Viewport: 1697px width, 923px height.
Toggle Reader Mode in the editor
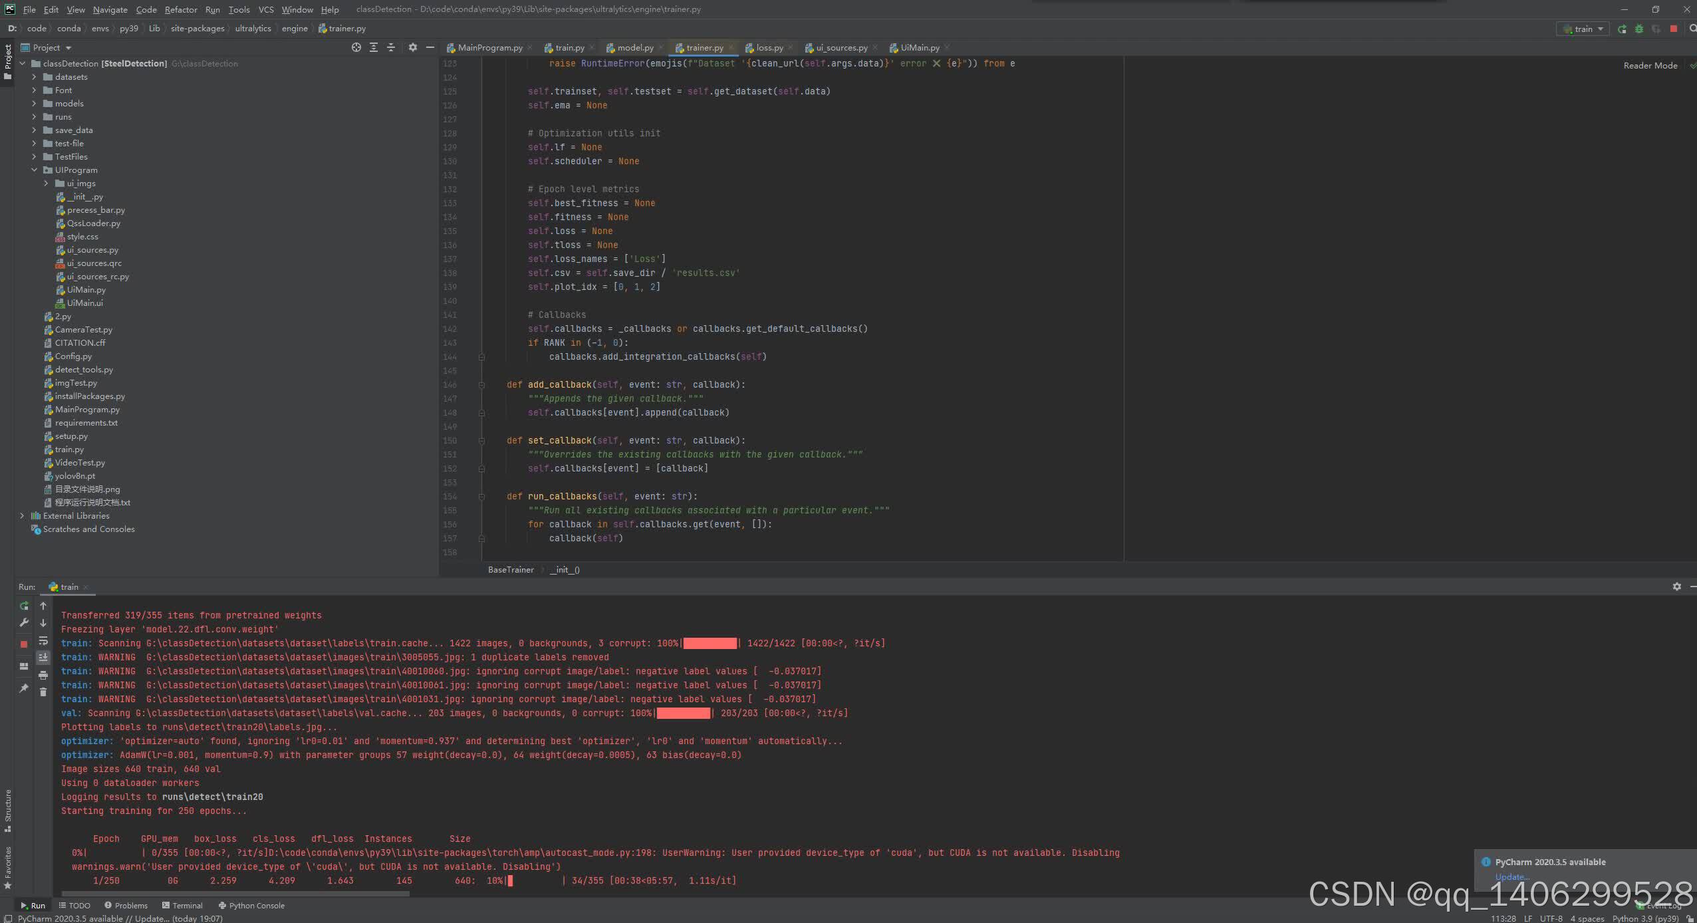tap(1650, 65)
